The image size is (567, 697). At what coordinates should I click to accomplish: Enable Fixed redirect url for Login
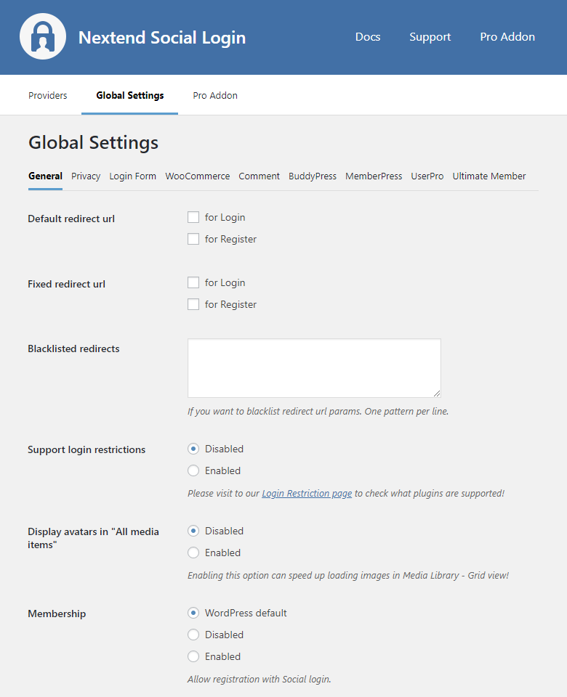coord(193,282)
